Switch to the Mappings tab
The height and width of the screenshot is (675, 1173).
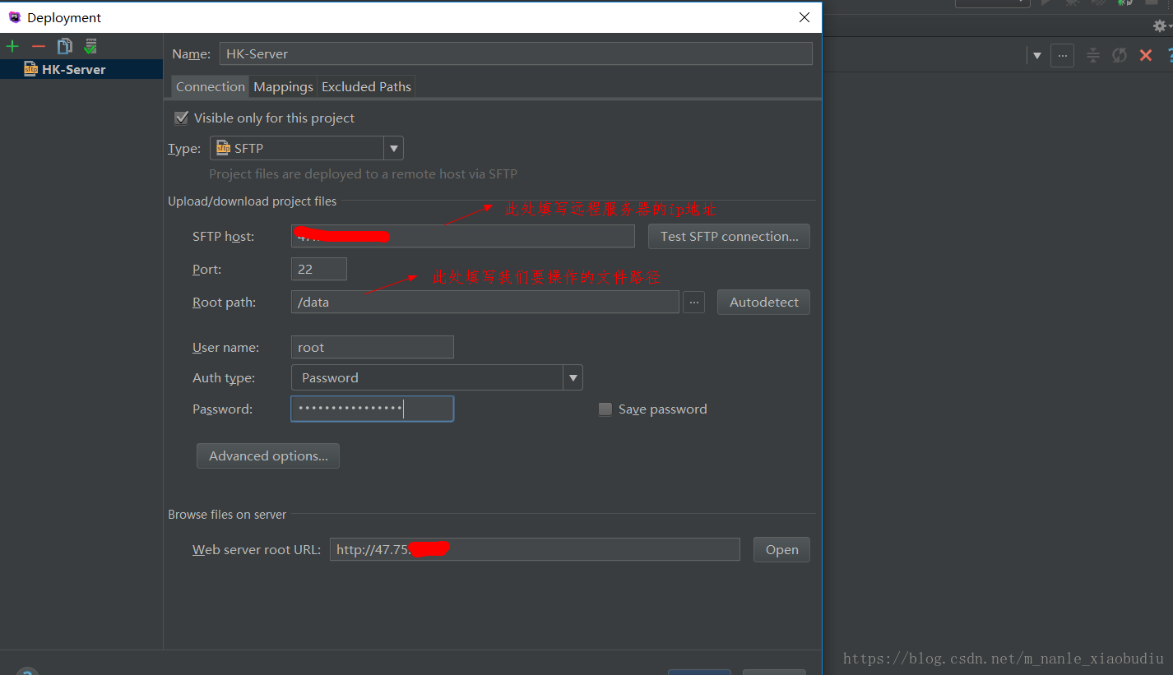click(x=283, y=86)
